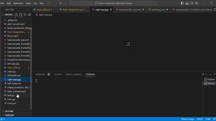This screenshot has height=121, width=216.
Task: Click the New Folder icon in Explorer
Action: [x=21, y=14]
